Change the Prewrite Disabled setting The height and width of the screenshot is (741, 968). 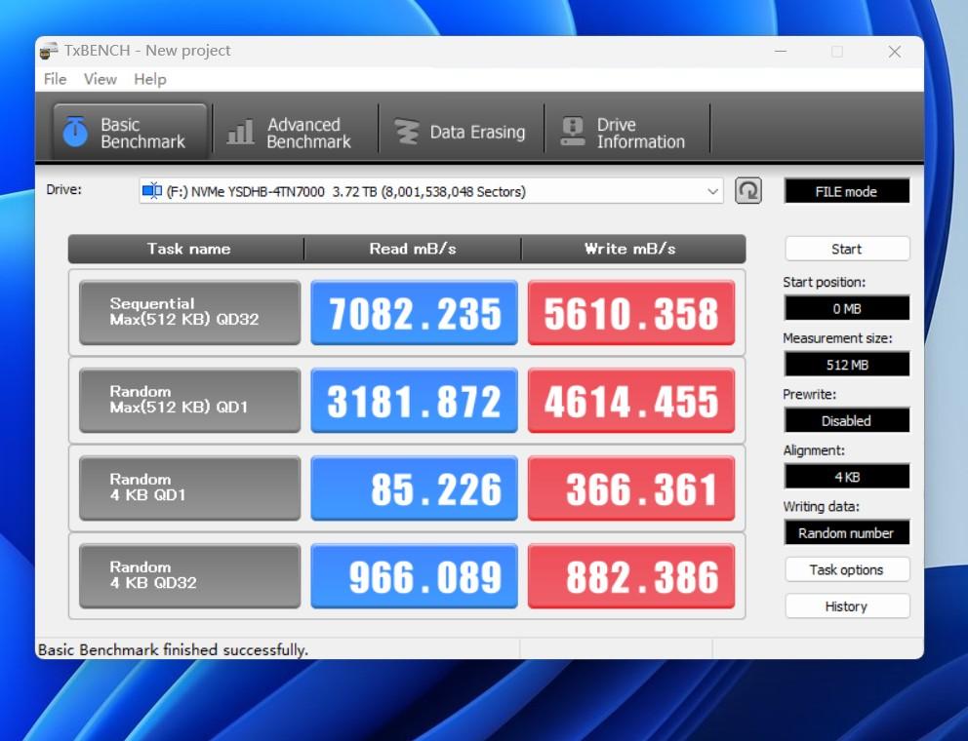coord(846,421)
